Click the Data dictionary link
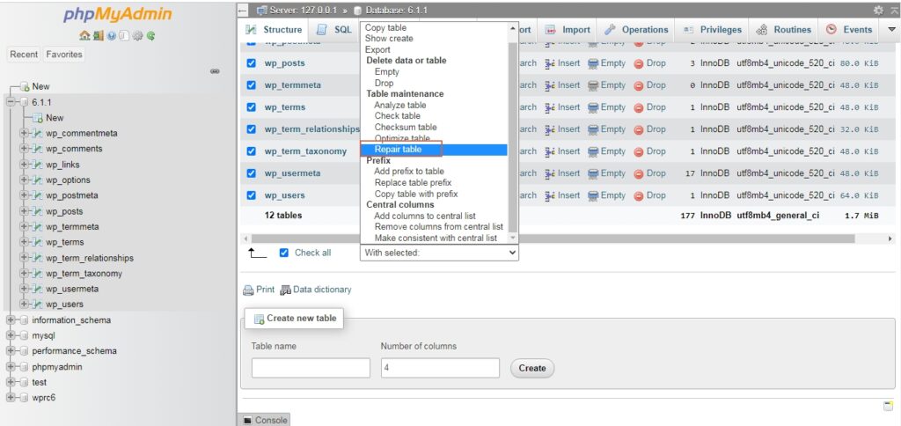The height and width of the screenshot is (426, 901). click(x=322, y=290)
